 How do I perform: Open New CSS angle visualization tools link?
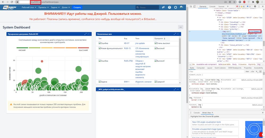(x=207, y=122)
